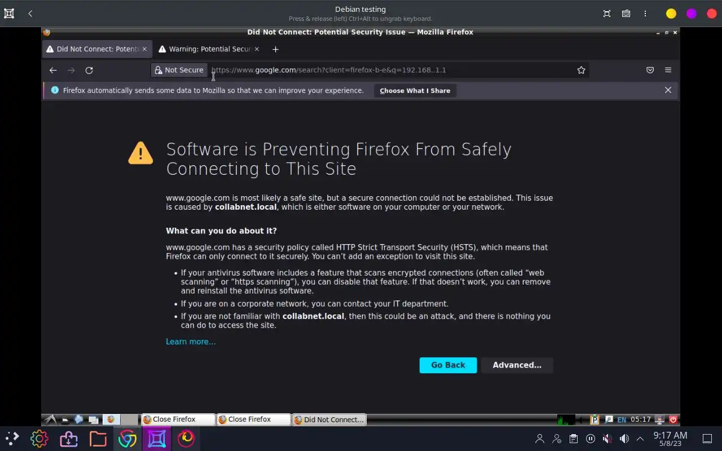Open a new tab with the plus button
This screenshot has height=451, width=722.
tap(275, 49)
